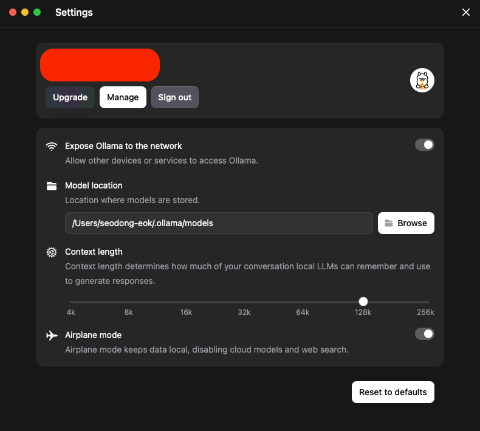Image resolution: width=480 pixels, height=431 pixels.
Task: Click the Model location folder icon
Action: point(52,185)
